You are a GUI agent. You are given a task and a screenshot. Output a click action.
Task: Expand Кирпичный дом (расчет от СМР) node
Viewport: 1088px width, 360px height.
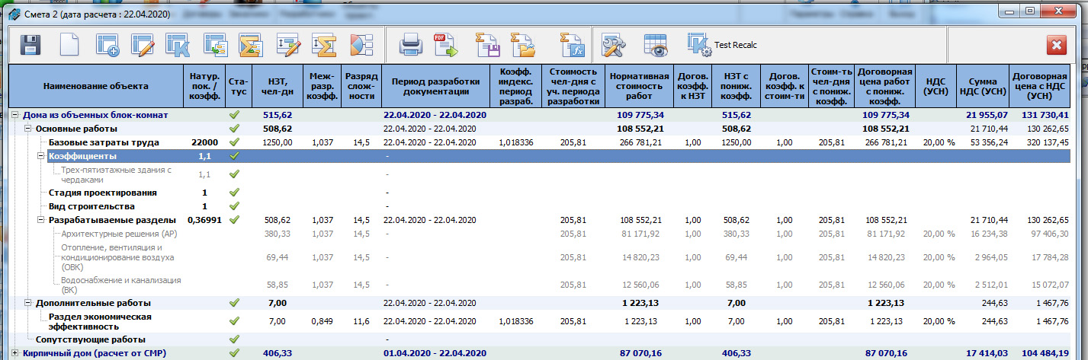coord(14,353)
